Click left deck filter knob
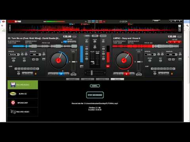The height and width of the screenshot is (142, 190). [x=13, y=61]
